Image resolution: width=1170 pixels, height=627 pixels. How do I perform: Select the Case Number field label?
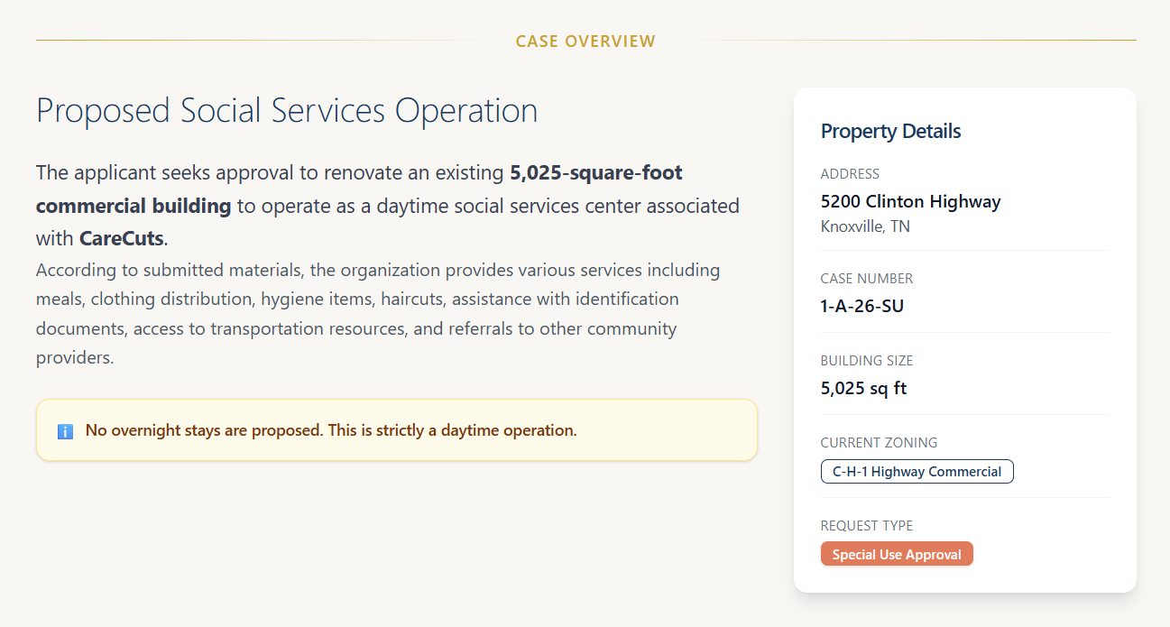pyautogui.click(x=866, y=278)
